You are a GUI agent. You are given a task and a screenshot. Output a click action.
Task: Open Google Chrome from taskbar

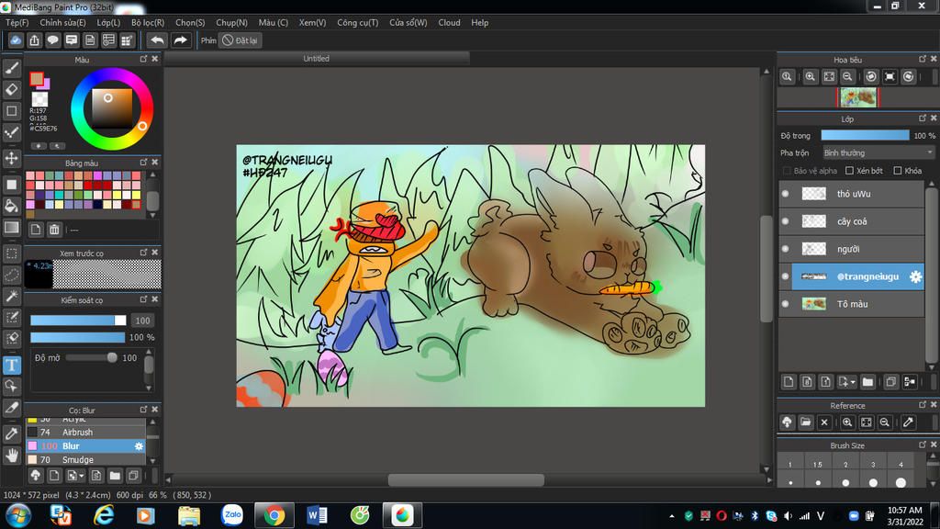coord(274,515)
